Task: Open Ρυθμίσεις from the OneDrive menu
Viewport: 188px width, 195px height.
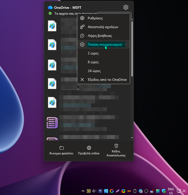Action: tap(95, 18)
